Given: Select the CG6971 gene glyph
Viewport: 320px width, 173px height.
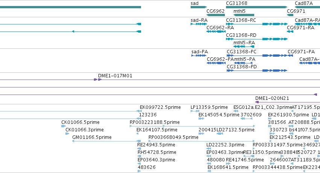Looking at the screenshot, I should click(x=290, y=15).
